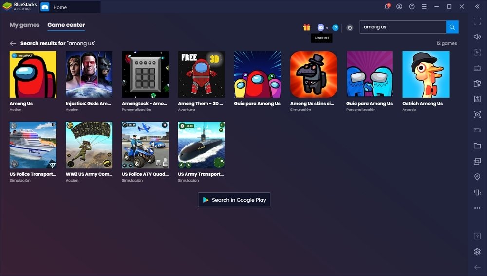This screenshot has width=487, height=276.
Task: Open the US Army Transport submarine thumbnail
Action: (x=201, y=145)
